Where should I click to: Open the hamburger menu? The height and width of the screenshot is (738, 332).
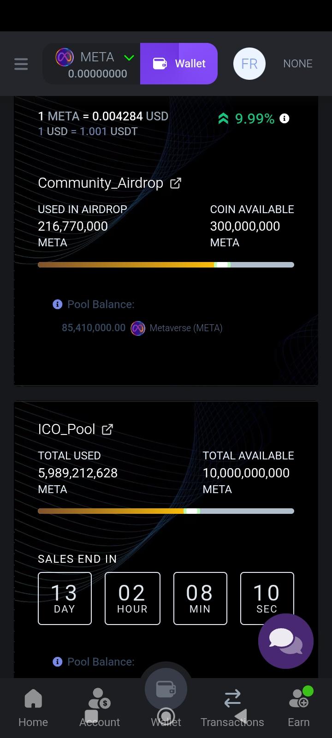pyautogui.click(x=21, y=64)
